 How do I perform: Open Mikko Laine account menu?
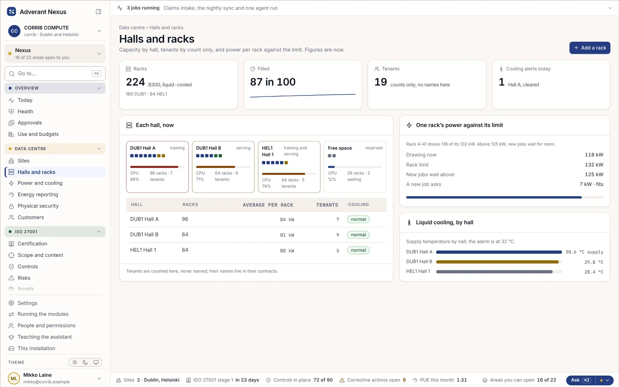tap(55, 378)
